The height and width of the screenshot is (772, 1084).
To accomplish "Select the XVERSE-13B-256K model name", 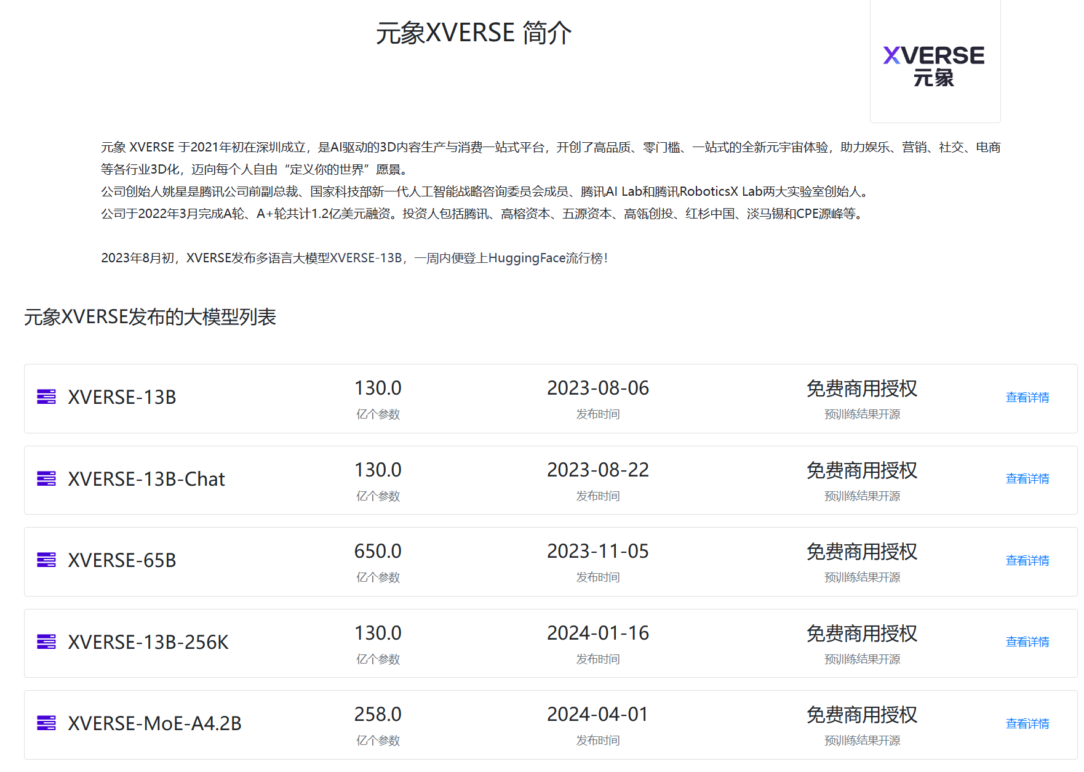I will coord(148,642).
